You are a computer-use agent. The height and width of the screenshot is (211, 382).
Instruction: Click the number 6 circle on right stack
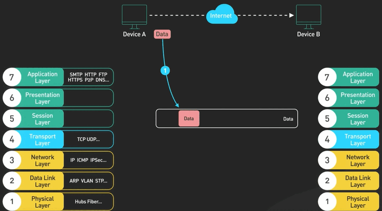click(x=327, y=98)
